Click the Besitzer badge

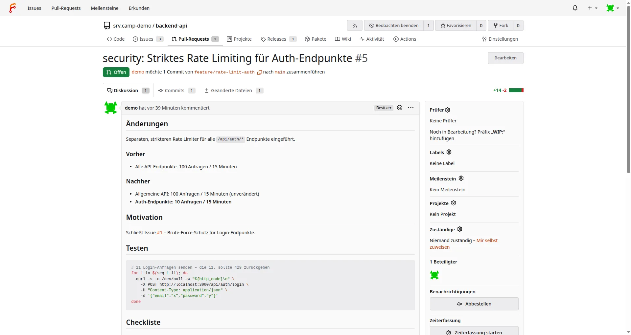(384, 108)
